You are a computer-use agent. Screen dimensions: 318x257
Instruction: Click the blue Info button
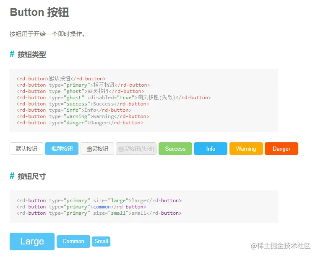pos(211,149)
